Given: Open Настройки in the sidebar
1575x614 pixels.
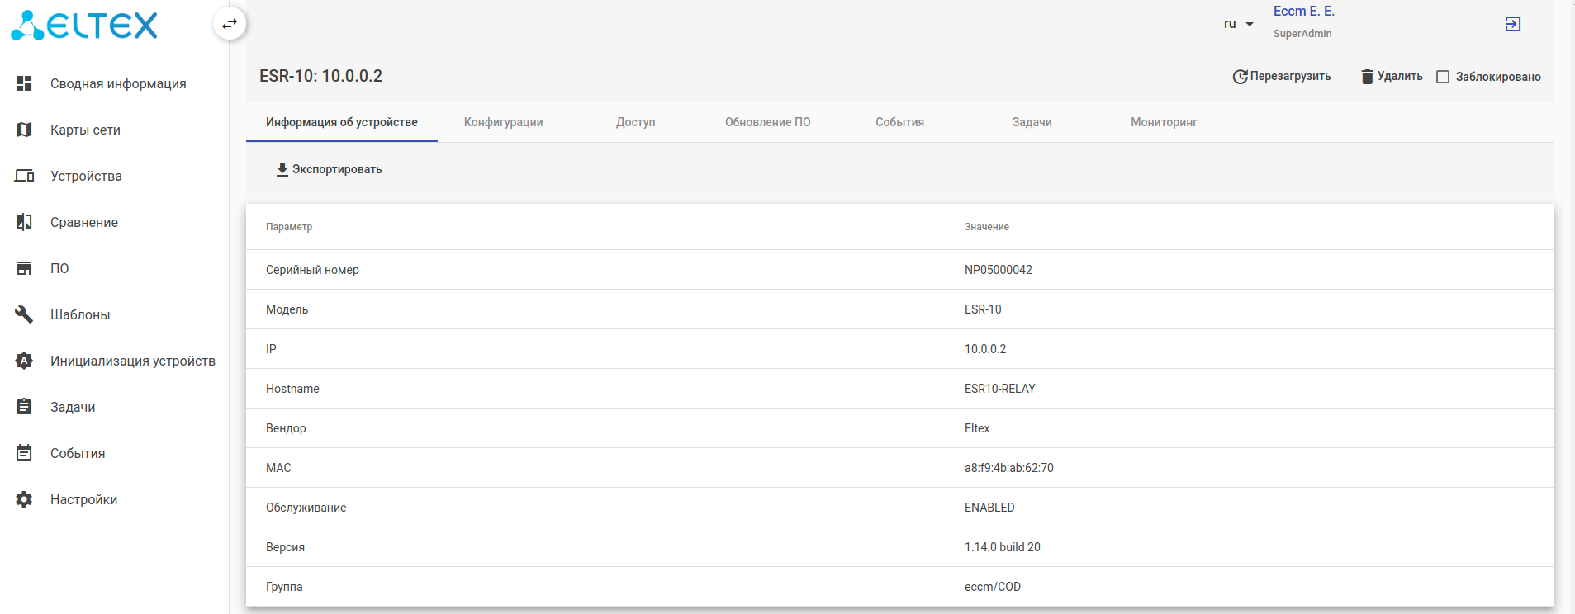Looking at the screenshot, I should click(83, 499).
